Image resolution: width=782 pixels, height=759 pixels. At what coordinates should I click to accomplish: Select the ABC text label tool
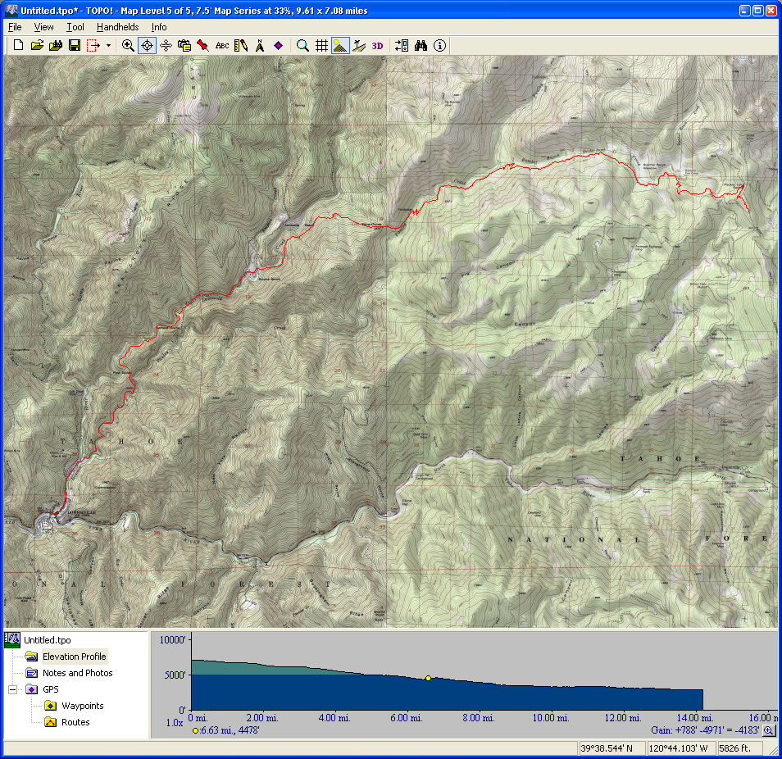(x=222, y=46)
